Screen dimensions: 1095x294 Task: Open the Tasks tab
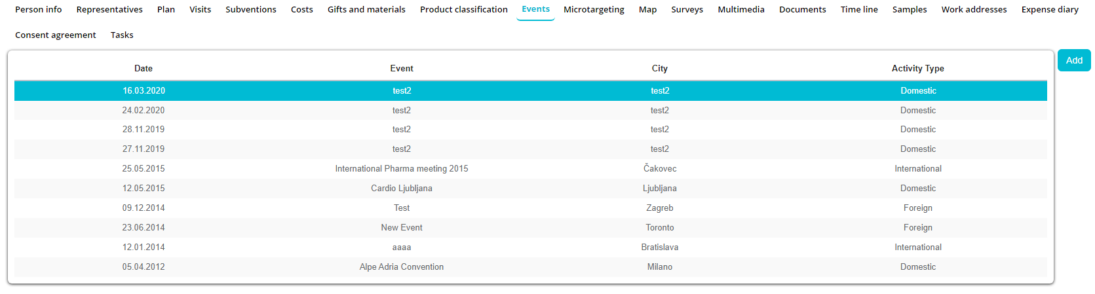click(122, 35)
